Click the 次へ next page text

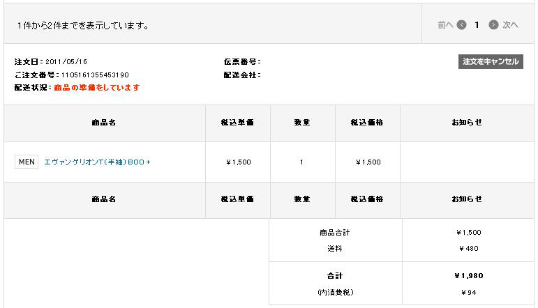coord(510,25)
